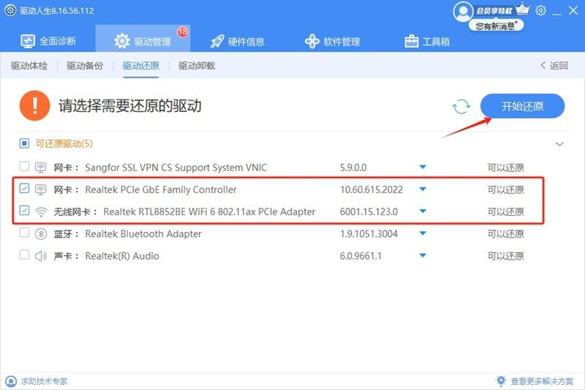Image resolution: width=585 pixels, height=390 pixels.
Task: Open the 您有新消息 notification bubble
Action: click(497, 26)
